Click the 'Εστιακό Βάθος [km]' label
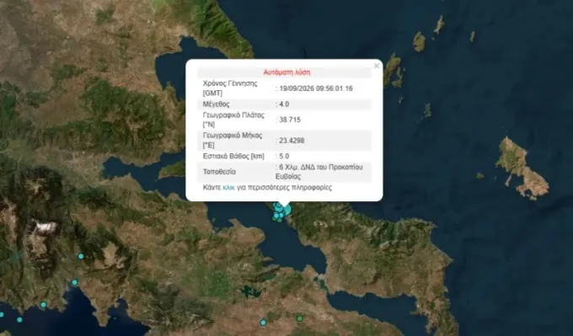The width and height of the screenshot is (573, 336). click(x=233, y=157)
